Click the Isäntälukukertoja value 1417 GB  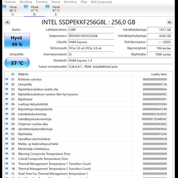(x=160, y=30)
